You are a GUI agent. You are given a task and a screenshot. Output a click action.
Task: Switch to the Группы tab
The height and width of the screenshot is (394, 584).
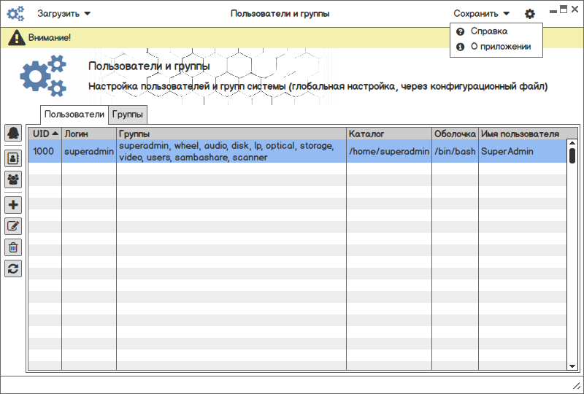click(x=128, y=115)
